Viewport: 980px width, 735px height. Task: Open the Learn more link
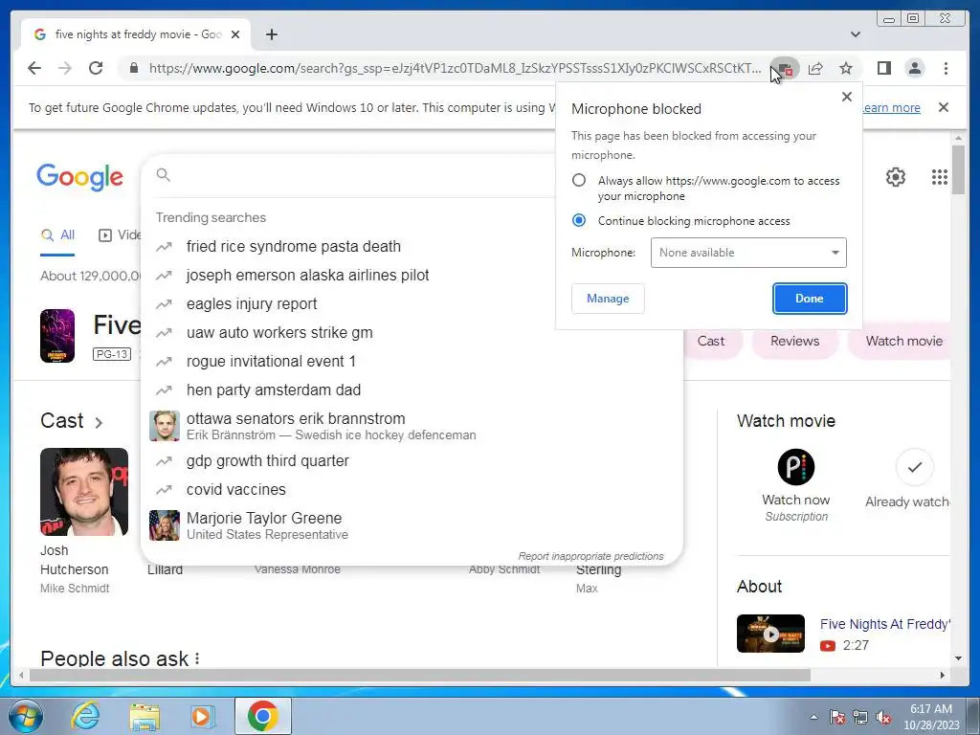coord(892,107)
